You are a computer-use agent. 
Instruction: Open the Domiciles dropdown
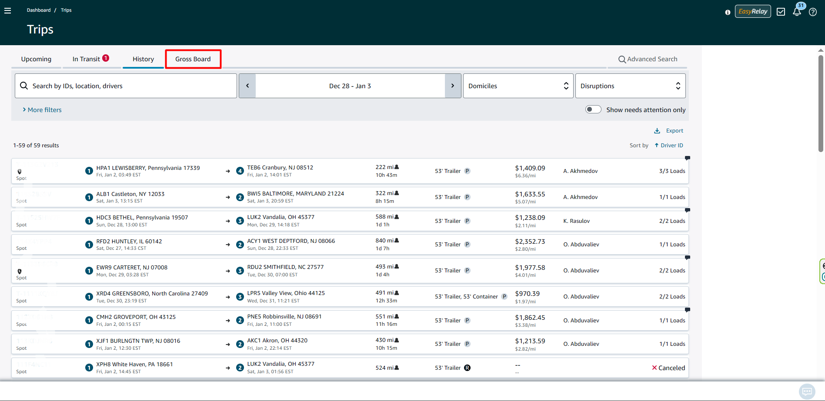[518, 86]
